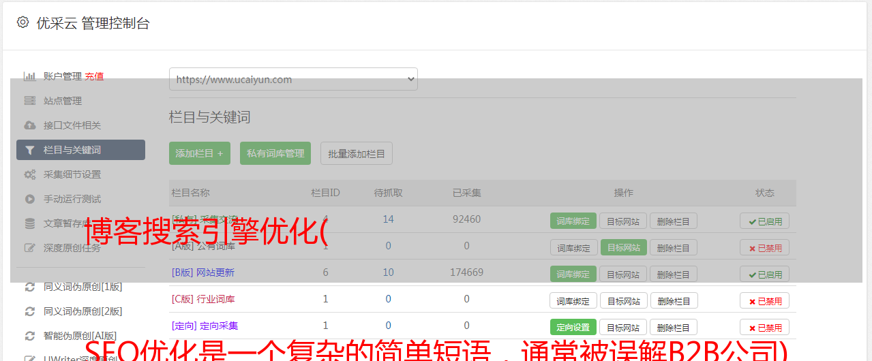Click the 操作 column header
The width and height of the screenshot is (872, 361).
[x=623, y=193]
